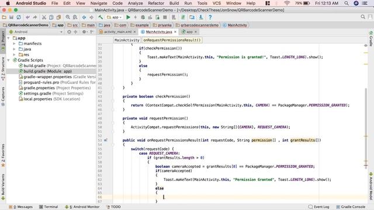The image size is (374, 210).
Task: Expand the java folder
Action: (14, 49)
